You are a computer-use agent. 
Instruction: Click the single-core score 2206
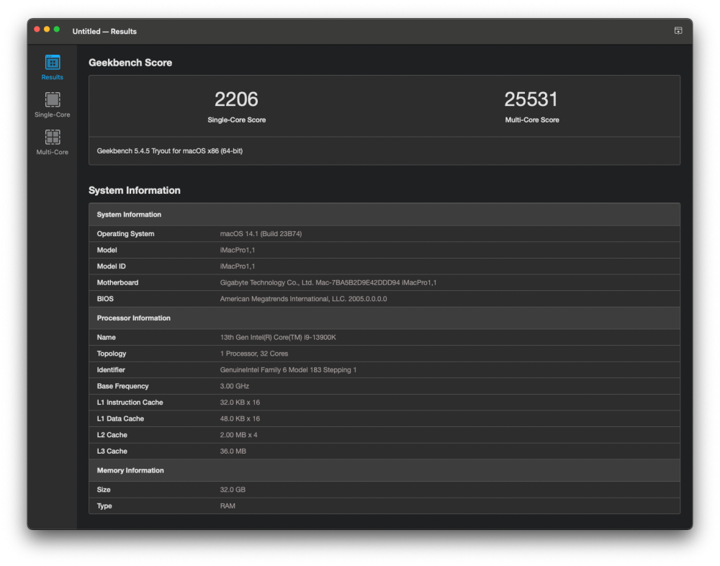236,99
